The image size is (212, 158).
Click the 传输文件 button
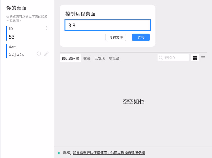click(x=116, y=37)
